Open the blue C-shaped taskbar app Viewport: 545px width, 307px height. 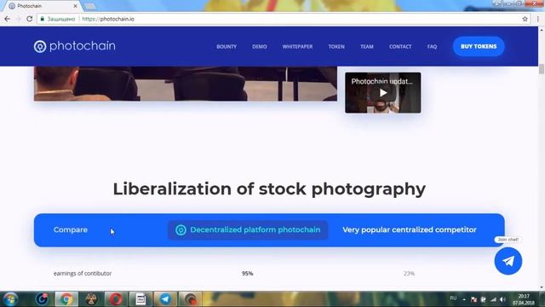pos(42,299)
